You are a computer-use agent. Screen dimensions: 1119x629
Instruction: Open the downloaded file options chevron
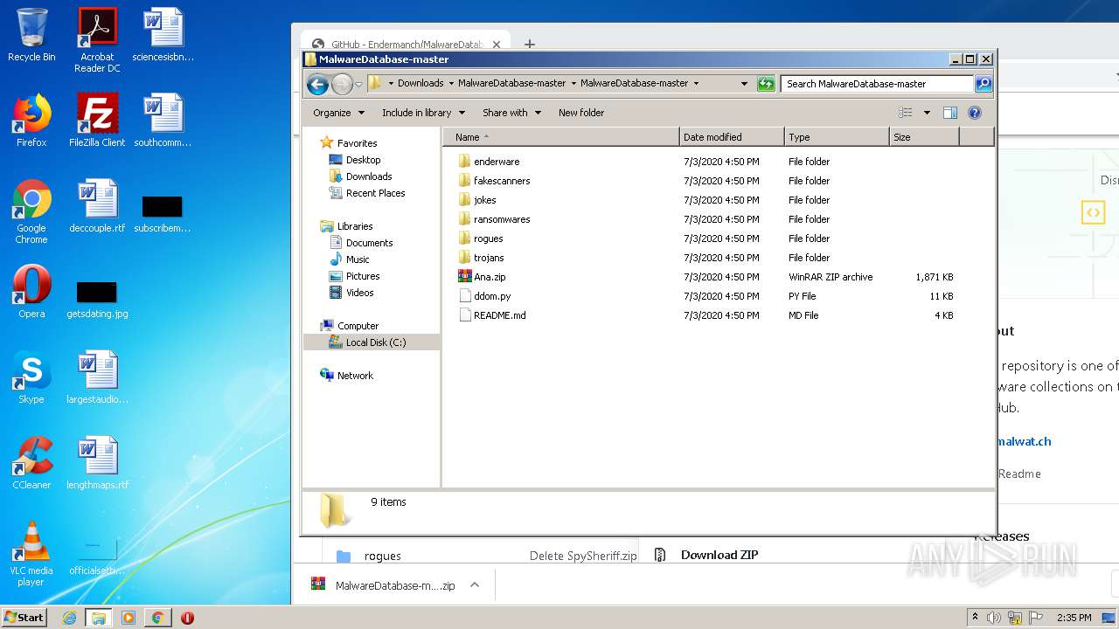(x=475, y=585)
